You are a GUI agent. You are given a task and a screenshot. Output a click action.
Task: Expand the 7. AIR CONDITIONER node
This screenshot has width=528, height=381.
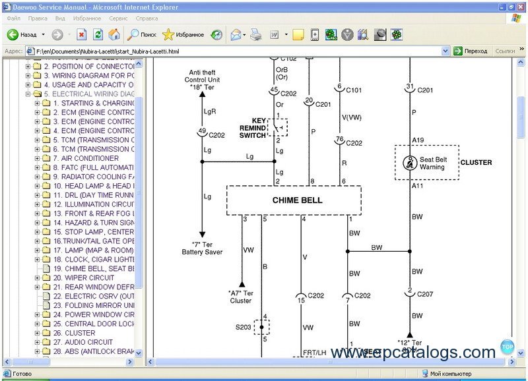point(38,158)
